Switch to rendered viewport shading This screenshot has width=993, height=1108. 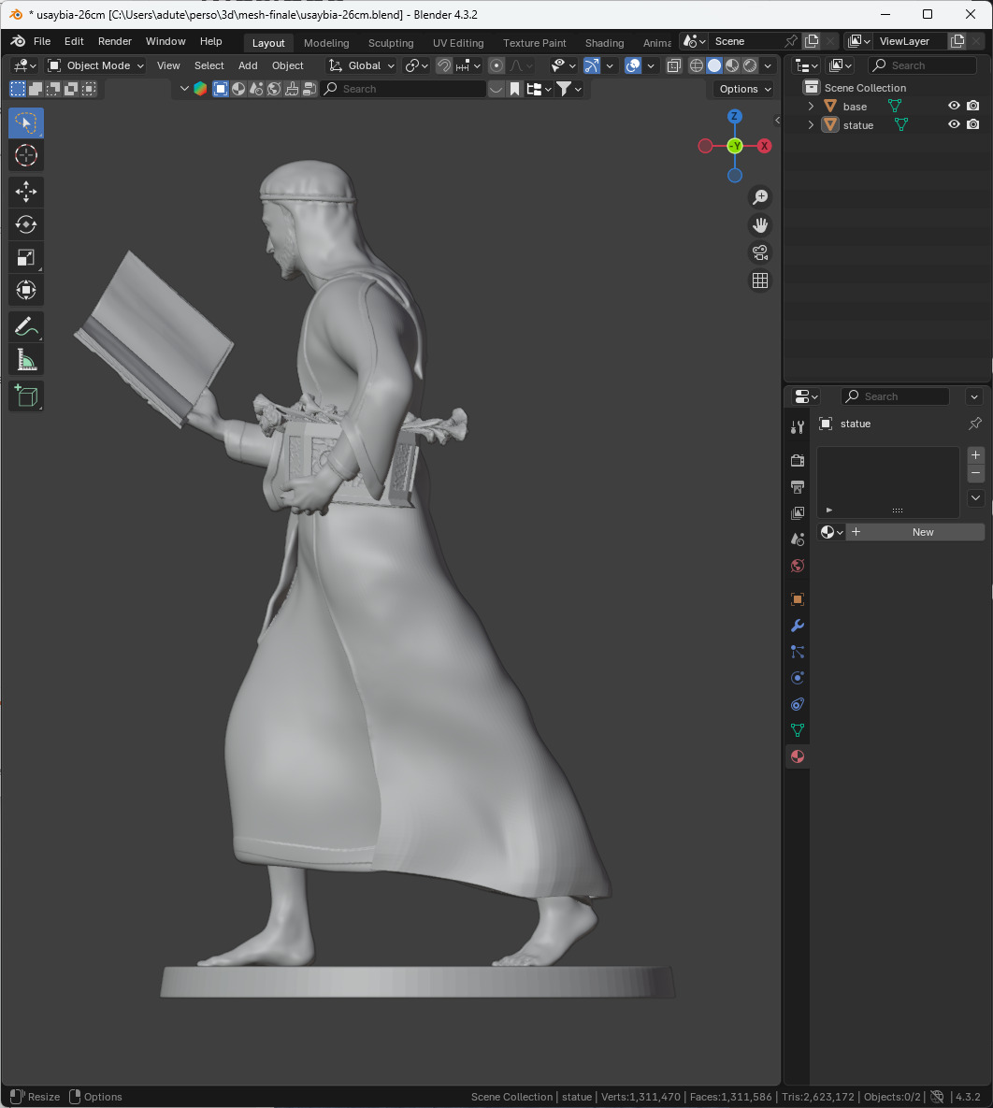pos(750,65)
